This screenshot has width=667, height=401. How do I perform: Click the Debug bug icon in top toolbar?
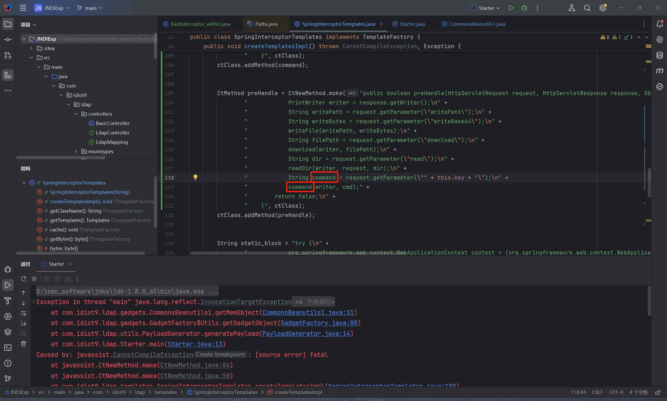[x=524, y=8]
